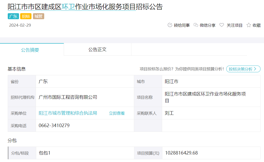264x162 pixels.
Task: Click the page title 阳江市市区建成区环卫作业市场化服务项目招标公告
Action: coord(85,7)
